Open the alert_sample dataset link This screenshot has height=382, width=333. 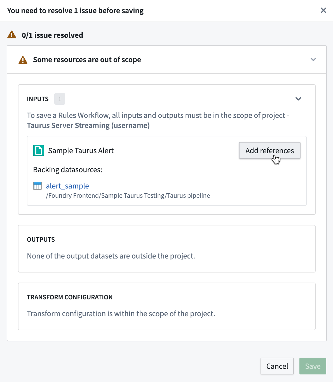(x=67, y=186)
